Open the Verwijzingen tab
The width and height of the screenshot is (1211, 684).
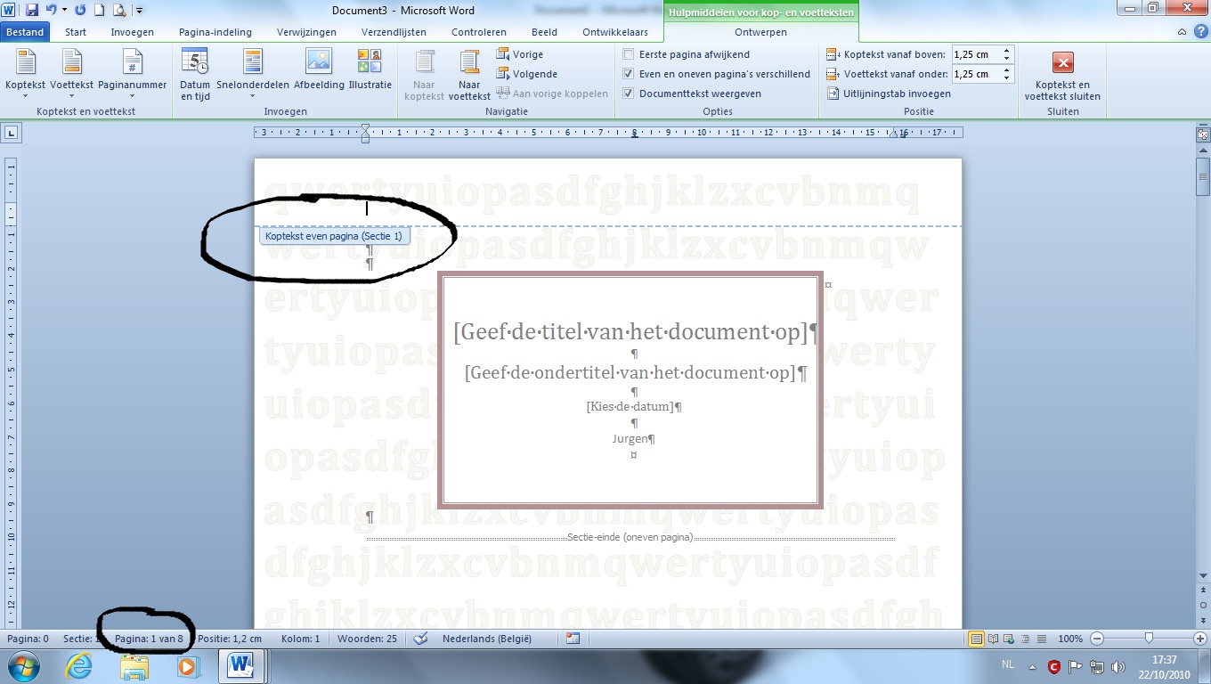pos(306,32)
